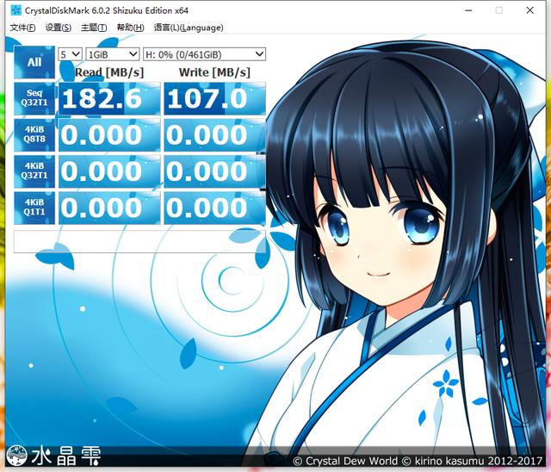Open the 文件(F) menu
Image resolution: width=551 pixels, height=472 pixels.
(x=22, y=28)
